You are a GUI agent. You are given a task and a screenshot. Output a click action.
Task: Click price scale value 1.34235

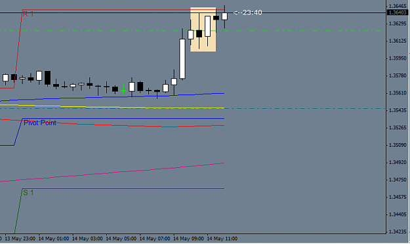pos(398,232)
